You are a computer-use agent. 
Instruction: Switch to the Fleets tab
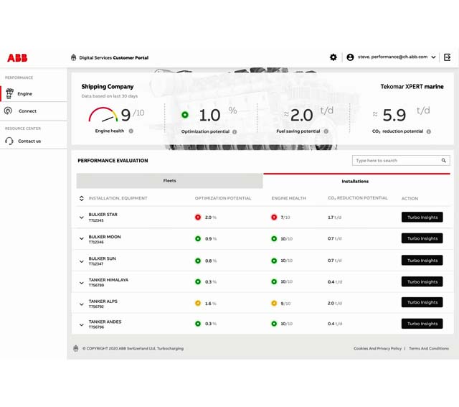[169, 181]
